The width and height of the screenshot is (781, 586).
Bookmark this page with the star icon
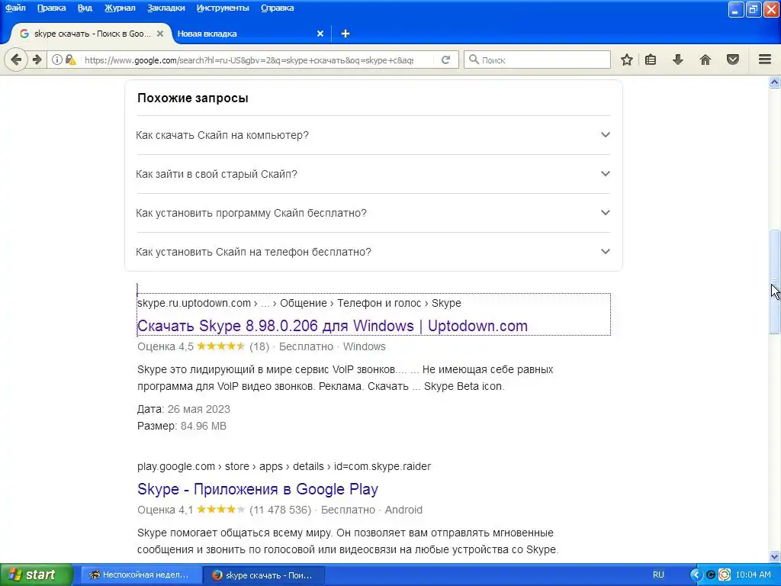pyautogui.click(x=627, y=60)
